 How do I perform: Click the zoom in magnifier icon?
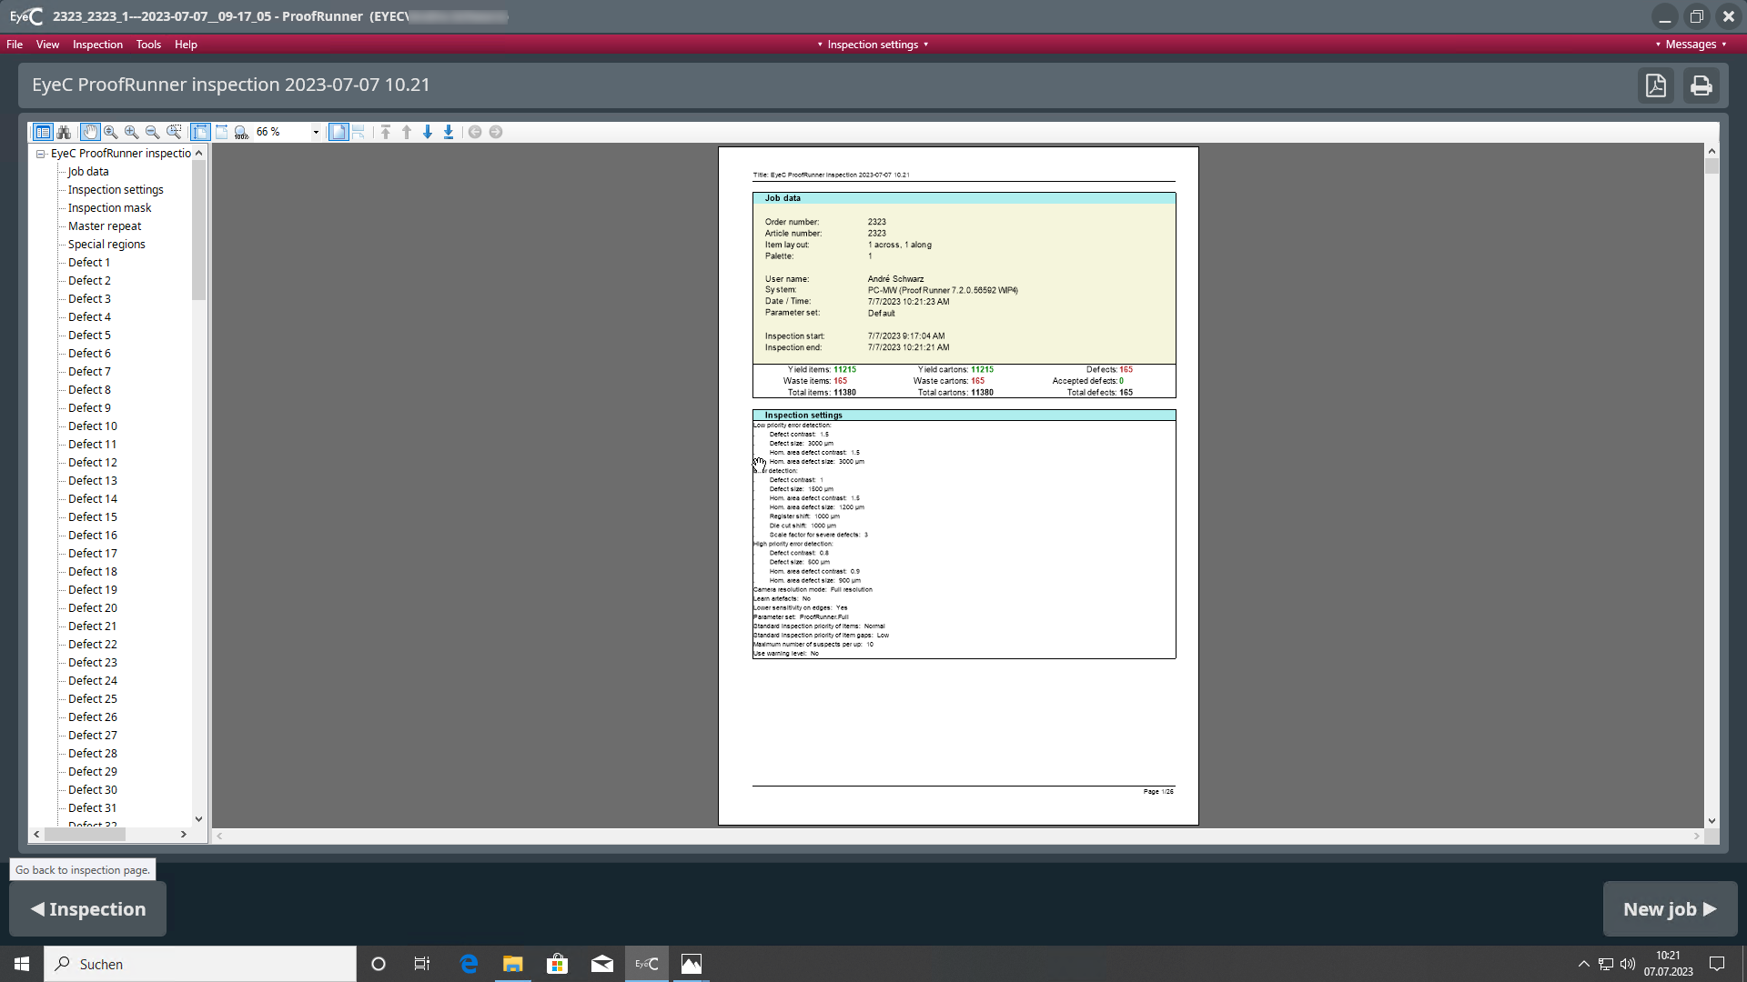[132, 133]
